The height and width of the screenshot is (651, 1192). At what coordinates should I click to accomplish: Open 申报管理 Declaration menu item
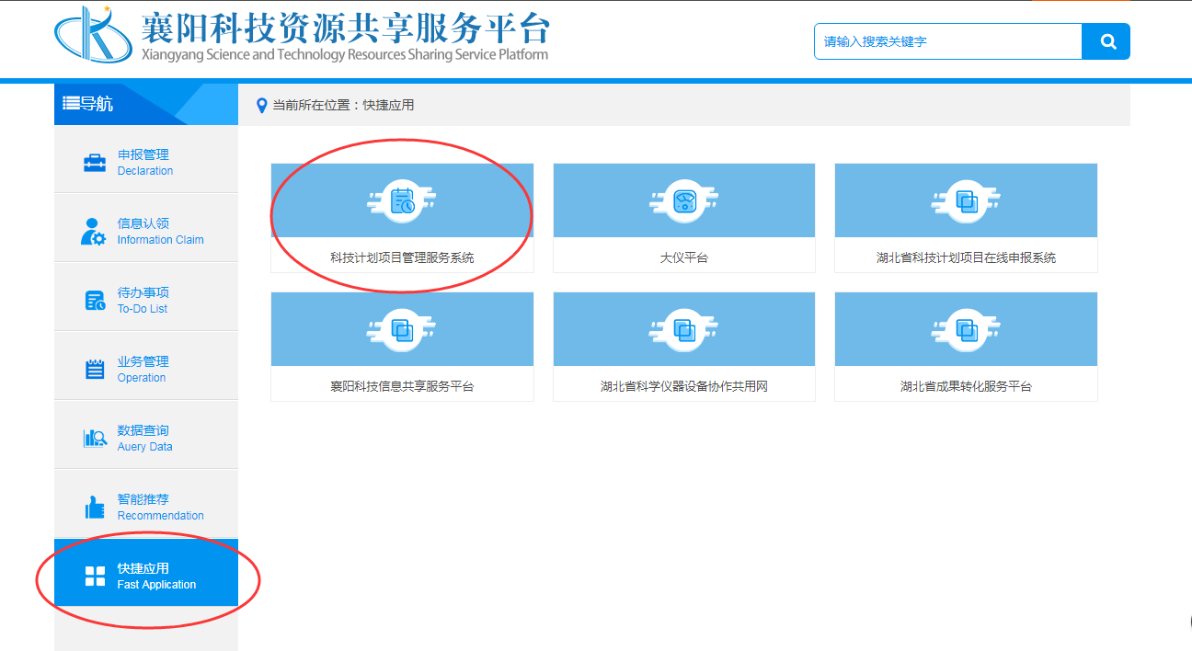click(x=146, y=159)
